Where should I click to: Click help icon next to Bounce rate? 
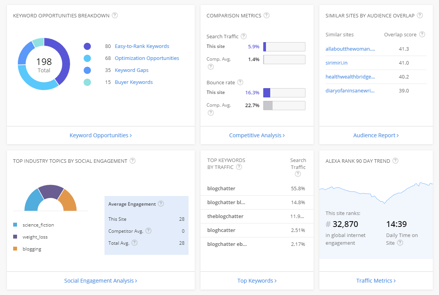tap(240, 82)
